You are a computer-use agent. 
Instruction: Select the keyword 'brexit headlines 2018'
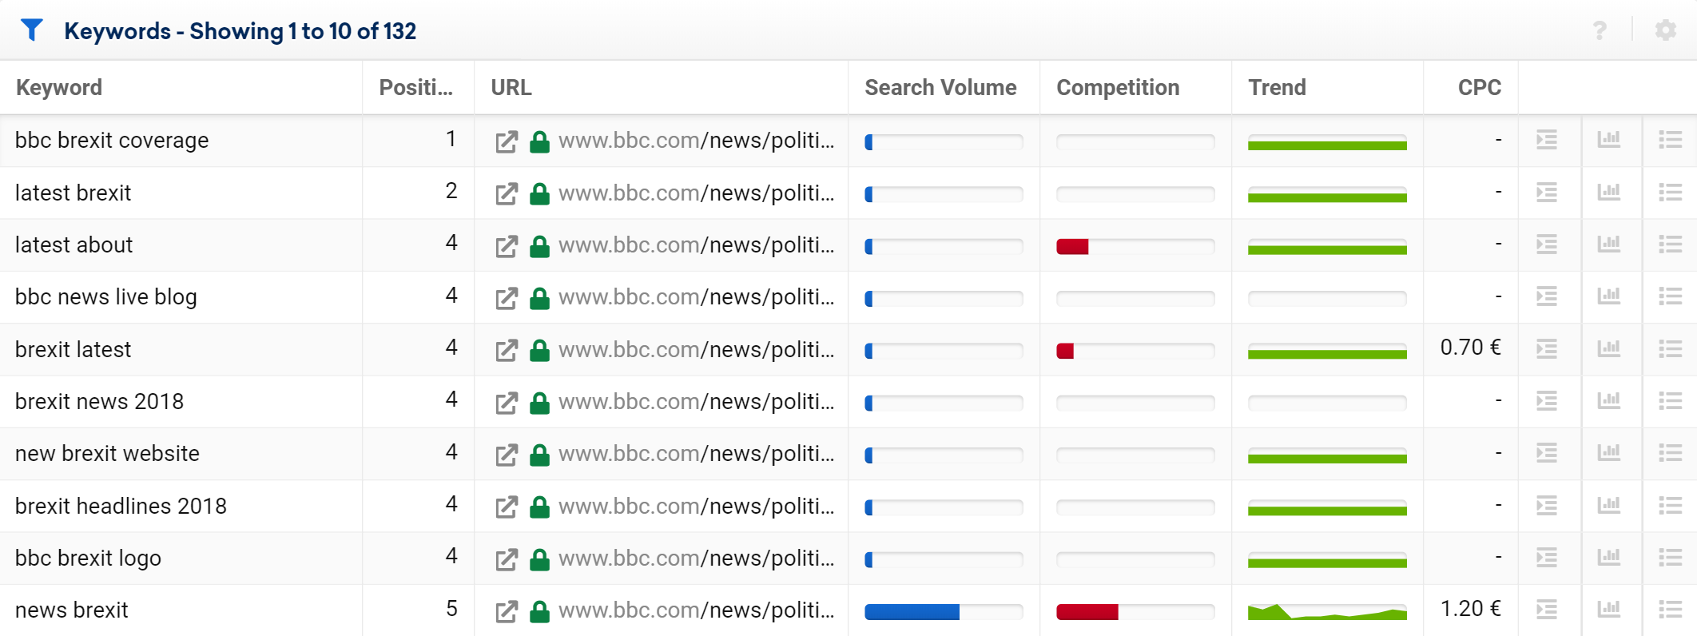121,507
